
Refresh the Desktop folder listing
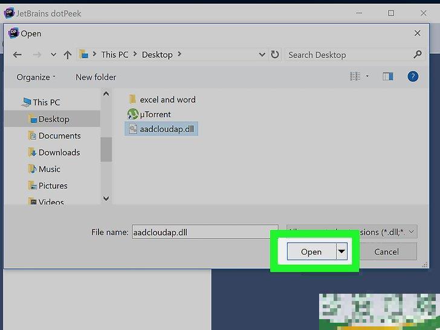[x=275, y=54]
